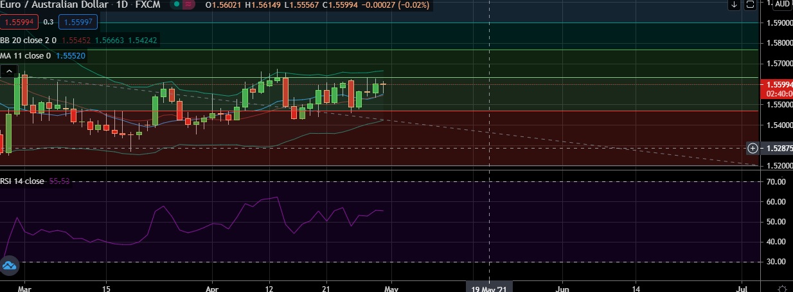
Task: Click the pink approximate-data indicator icon
Action: tap(188, 5)
